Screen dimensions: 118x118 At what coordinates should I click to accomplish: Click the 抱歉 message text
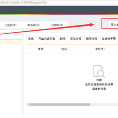[99, 80]
